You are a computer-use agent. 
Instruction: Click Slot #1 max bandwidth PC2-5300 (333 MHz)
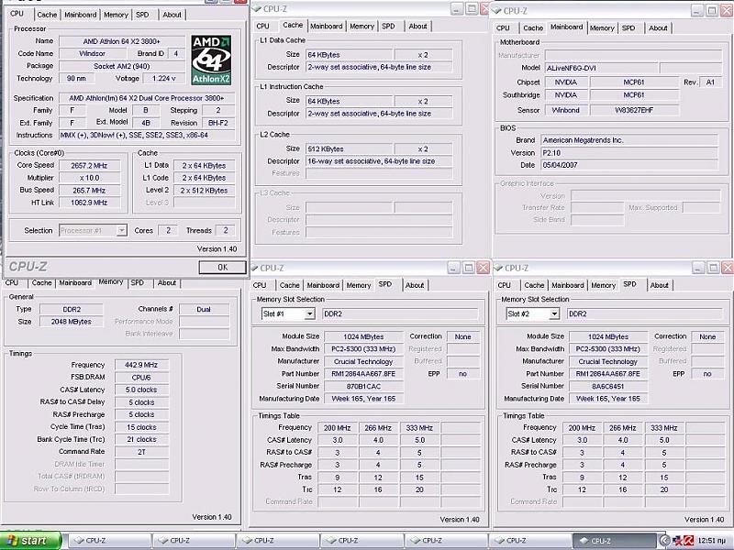coord(363,349)
